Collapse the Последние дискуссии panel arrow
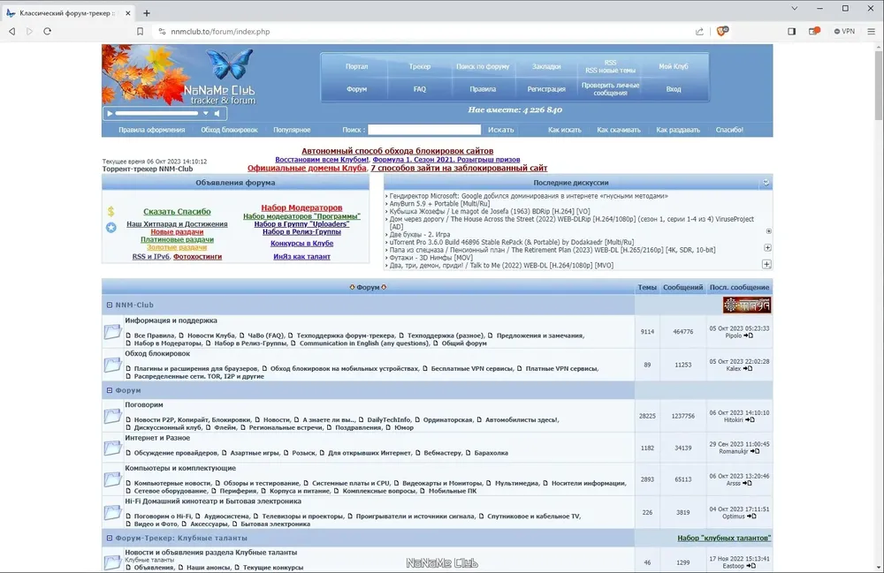This screenshot has height=573, width=884. click(766, 183)
